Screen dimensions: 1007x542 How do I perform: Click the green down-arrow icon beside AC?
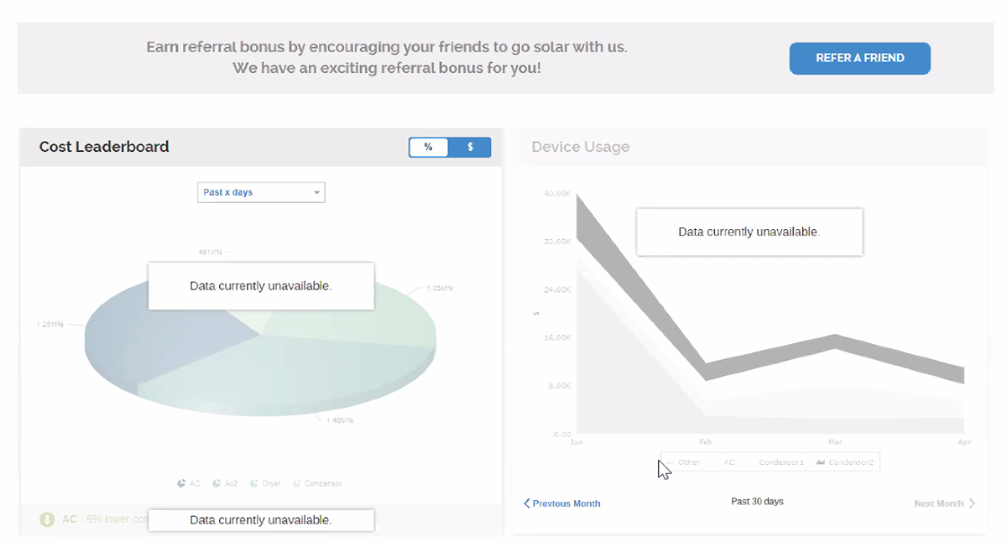(48, 519)
